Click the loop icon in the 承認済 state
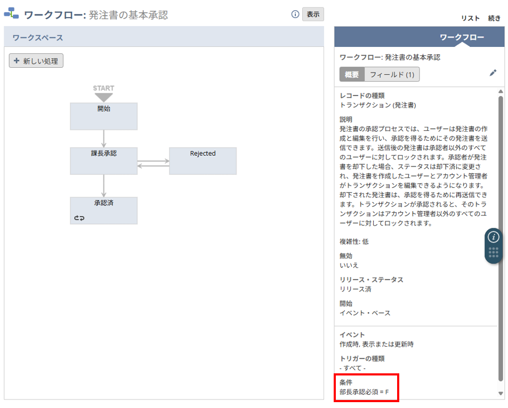Screen dimensions: 508x408 click(79, 218)
